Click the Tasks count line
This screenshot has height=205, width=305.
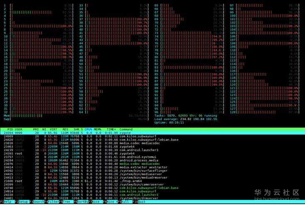coord(186,116)
